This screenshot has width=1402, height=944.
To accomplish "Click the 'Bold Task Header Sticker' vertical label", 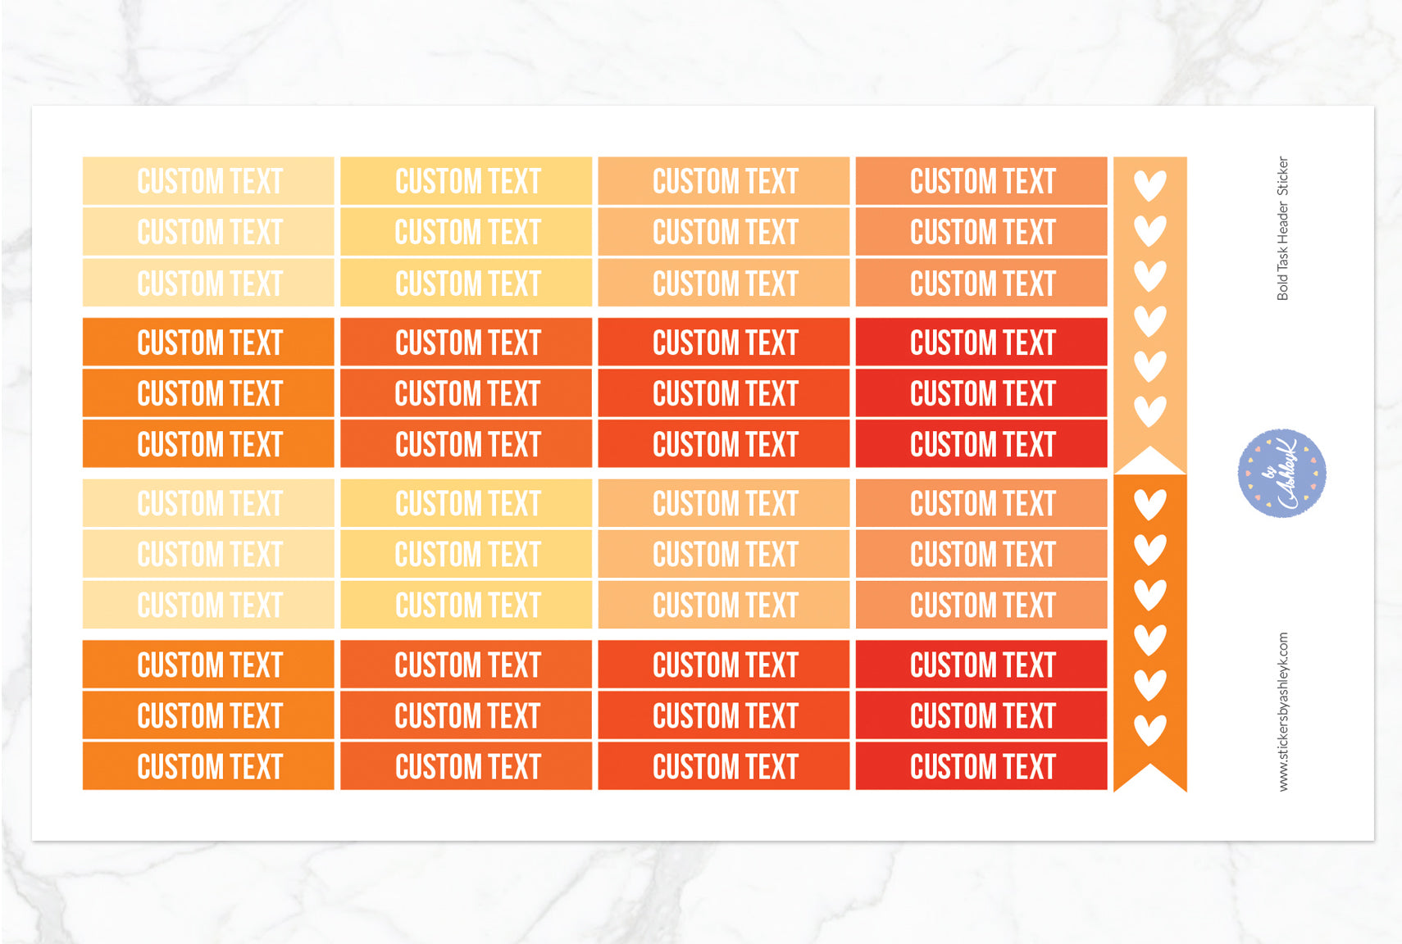I will click(x=1283, y=228).
